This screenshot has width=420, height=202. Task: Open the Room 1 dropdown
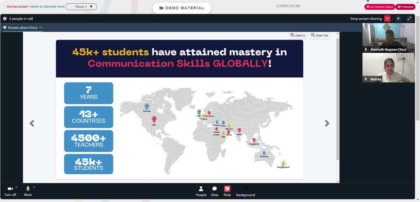point(81,7)
